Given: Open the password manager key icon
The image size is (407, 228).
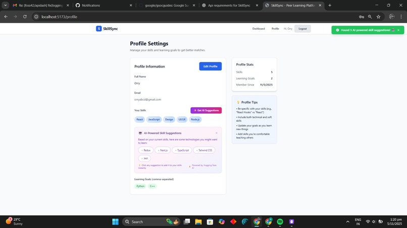Looking at the screenshot, I should click(x=362, y=17).
